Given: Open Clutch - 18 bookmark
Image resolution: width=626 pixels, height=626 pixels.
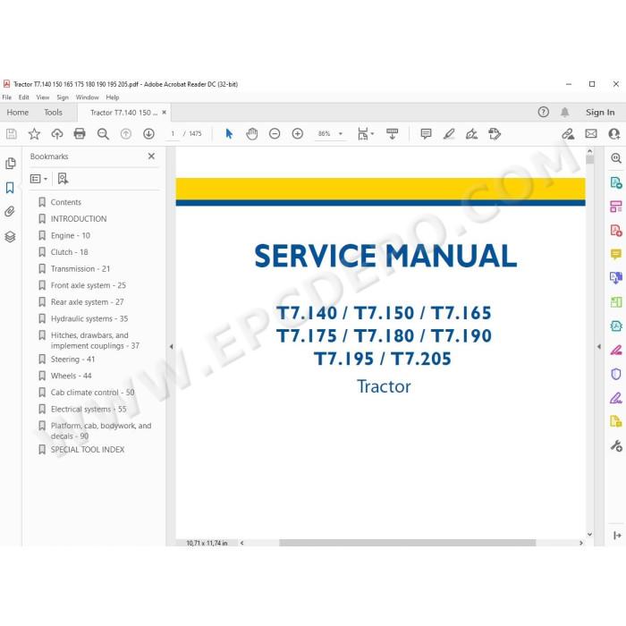Looking at the screenshot, I should [70, 252].
